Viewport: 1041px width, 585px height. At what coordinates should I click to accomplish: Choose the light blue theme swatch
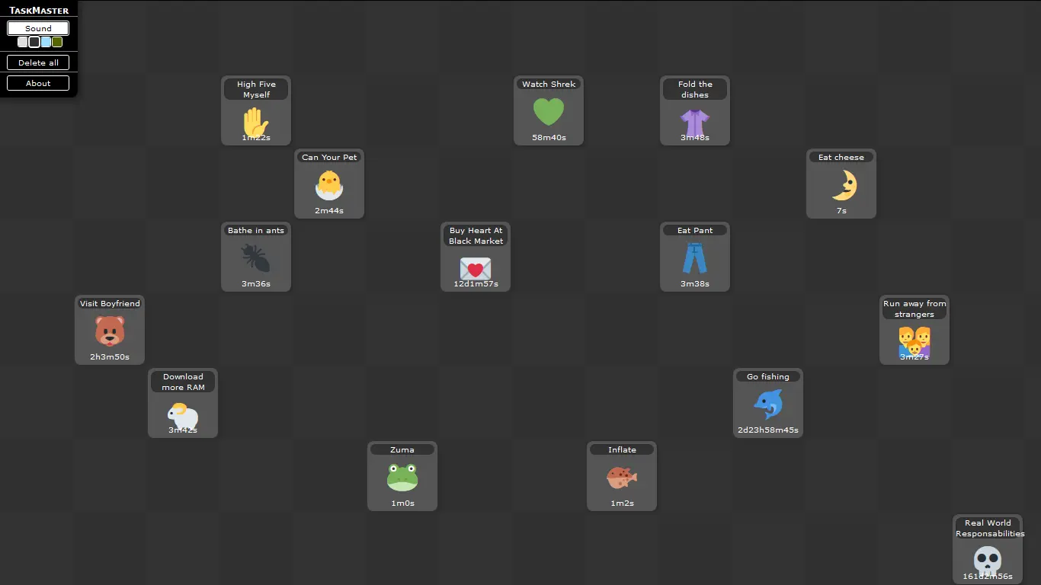pos(46,42)
